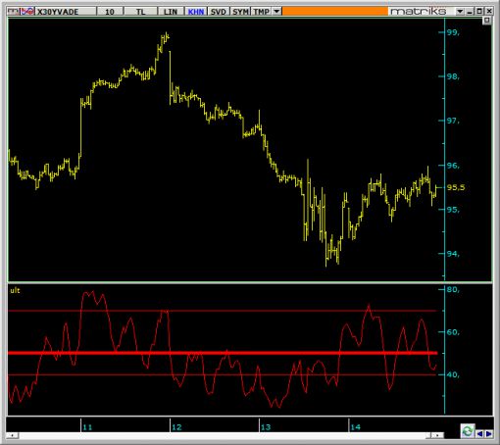Click the TL currency button

click(140, 12)
